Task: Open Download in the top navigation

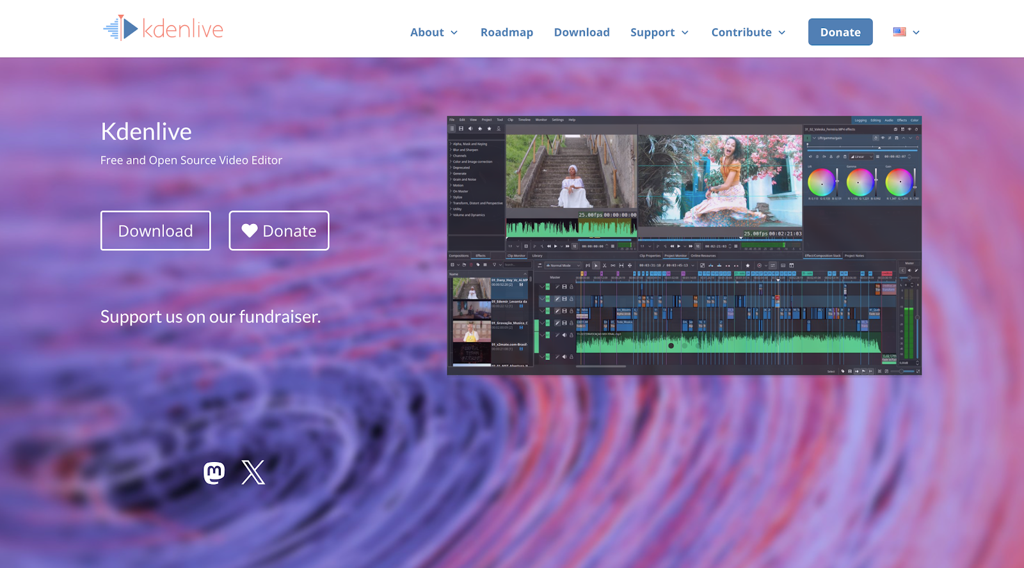Action: point(582,32)
